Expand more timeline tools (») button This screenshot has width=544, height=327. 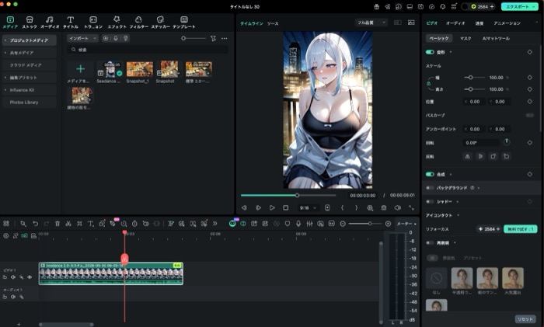215,224
